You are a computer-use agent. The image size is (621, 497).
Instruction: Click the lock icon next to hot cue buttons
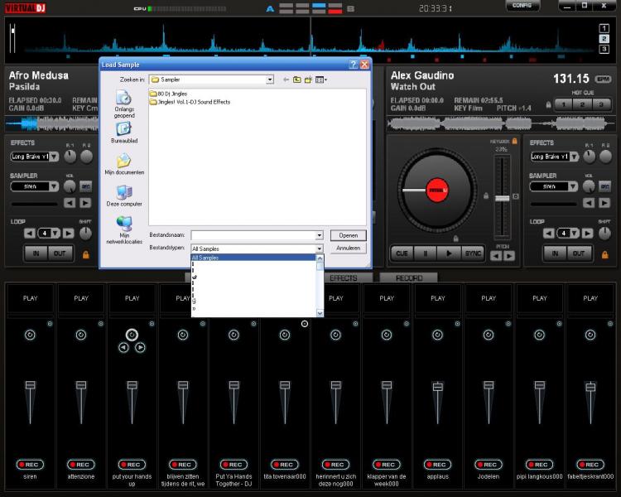click(x=548, y=104)
